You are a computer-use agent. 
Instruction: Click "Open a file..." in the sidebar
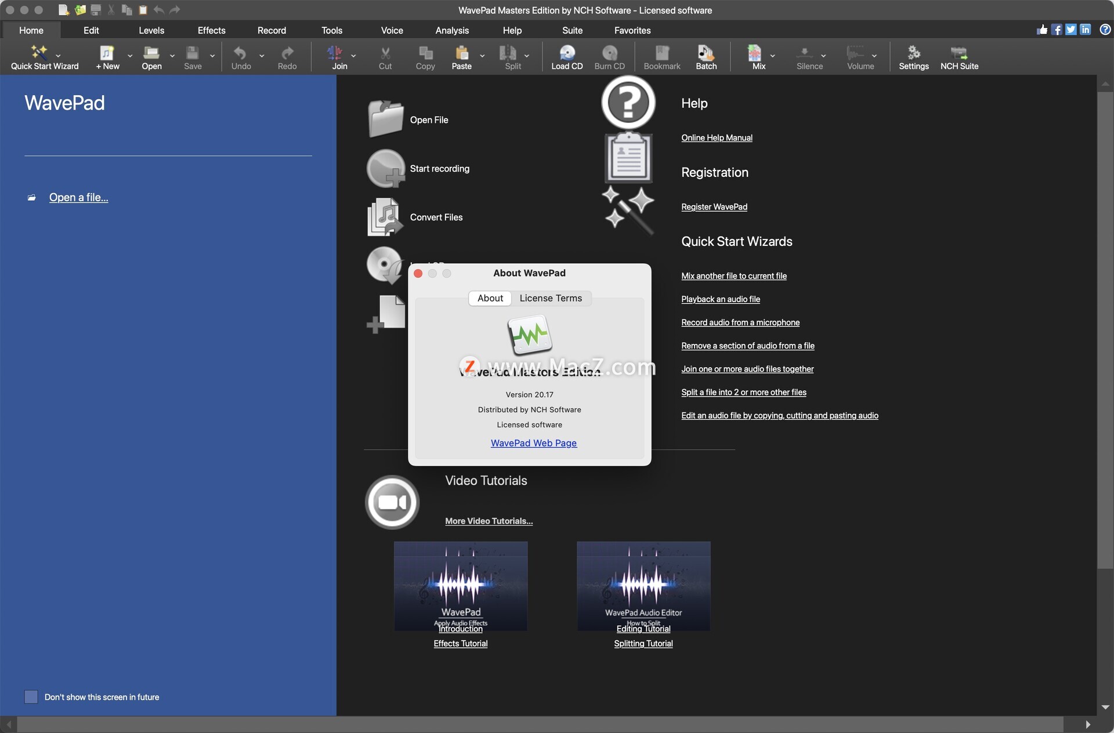(x=78, y=197)
